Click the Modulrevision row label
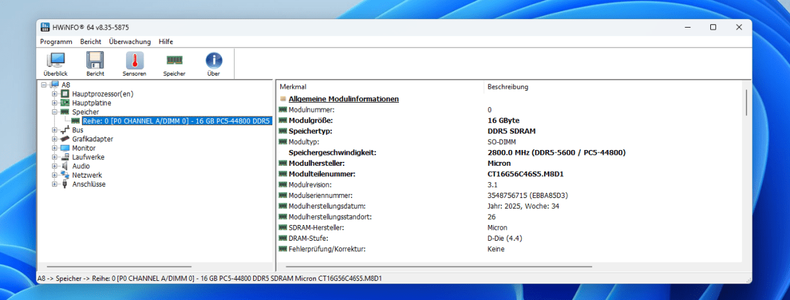Screen dimensions: 790x300 tap(310, 185)
